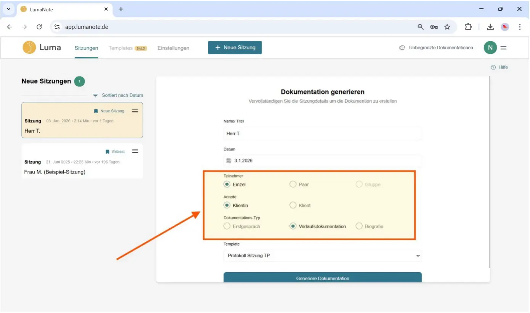This screenshot has height=313, width=530.
Task: Open the Chrome tab search dropdown arrow
Action: coord(8,9)
